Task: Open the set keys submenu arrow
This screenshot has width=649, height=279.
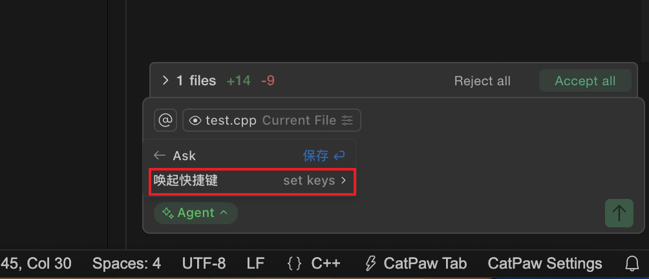Action: (x=343, y=181)
